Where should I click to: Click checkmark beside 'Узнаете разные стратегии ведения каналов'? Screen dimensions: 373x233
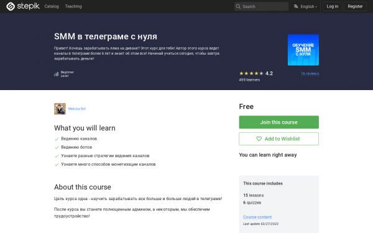point(57,156)
